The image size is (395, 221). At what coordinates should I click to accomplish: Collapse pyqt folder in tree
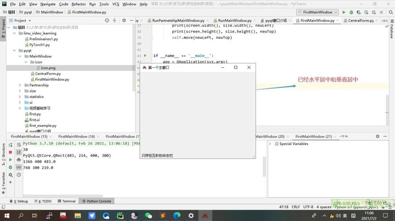coord(15,50)
